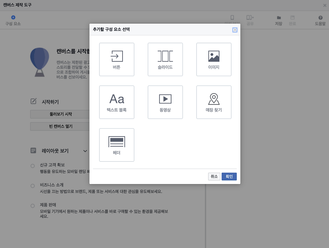
Task: Click 완료 in the top toolbar
Action: pyautogui.click(x=293, y=20)
